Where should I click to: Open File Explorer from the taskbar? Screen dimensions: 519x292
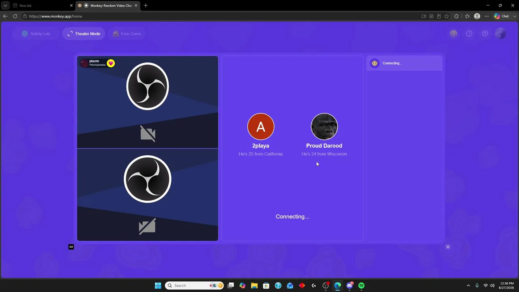(254, 286)
